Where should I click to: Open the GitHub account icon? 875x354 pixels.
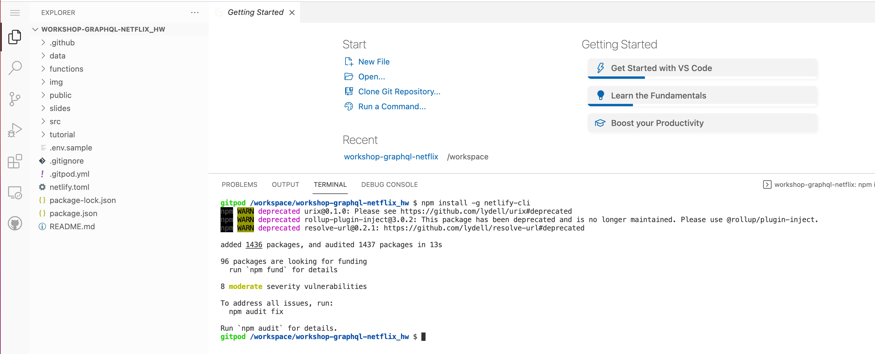15,223
